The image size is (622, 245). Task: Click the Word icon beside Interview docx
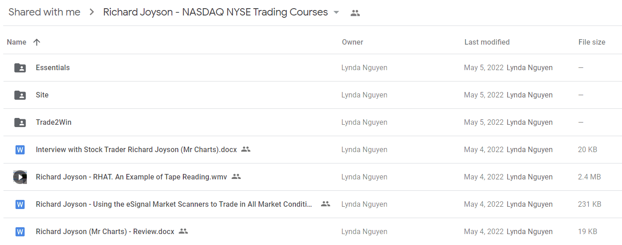coord(20,150)
